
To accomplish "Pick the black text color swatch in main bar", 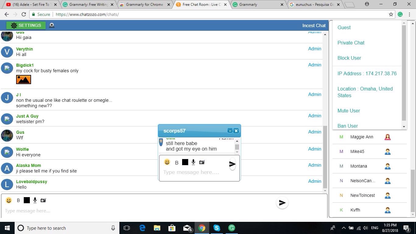I will point(27,200).
